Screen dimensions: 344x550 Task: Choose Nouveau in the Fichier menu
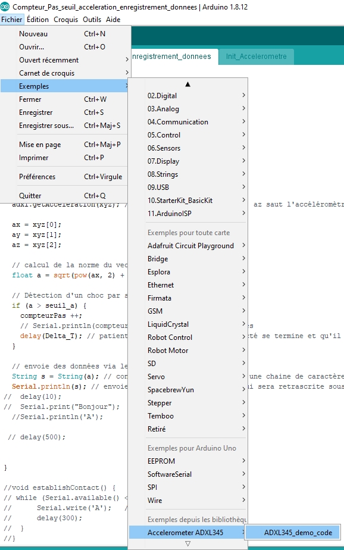[65, 34]
